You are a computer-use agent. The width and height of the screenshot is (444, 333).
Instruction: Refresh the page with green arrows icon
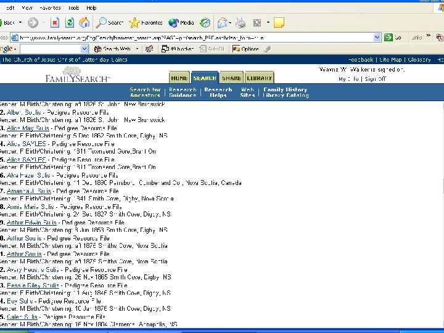[70, 23]
